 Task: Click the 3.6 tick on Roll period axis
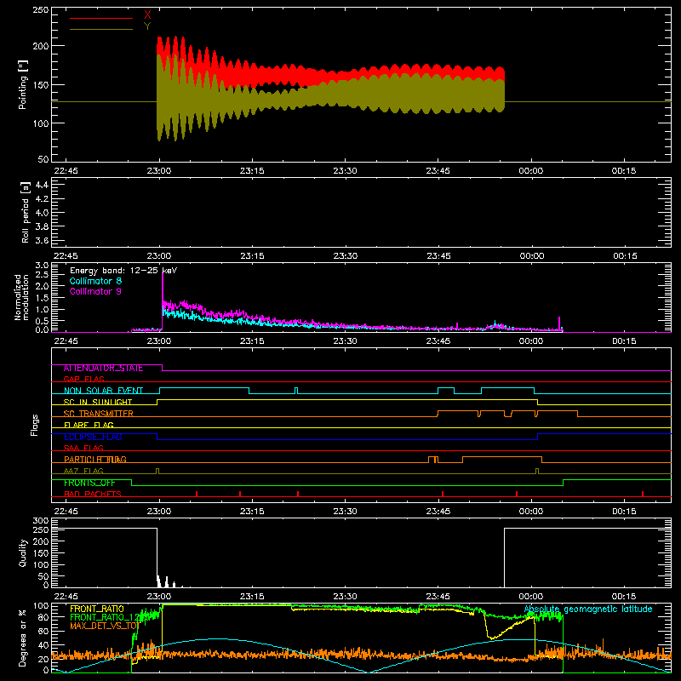pyautogui.click(x=42, y=240)
